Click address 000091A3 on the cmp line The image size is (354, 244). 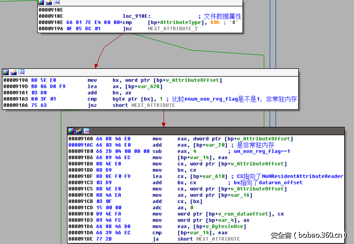[16, 99]
